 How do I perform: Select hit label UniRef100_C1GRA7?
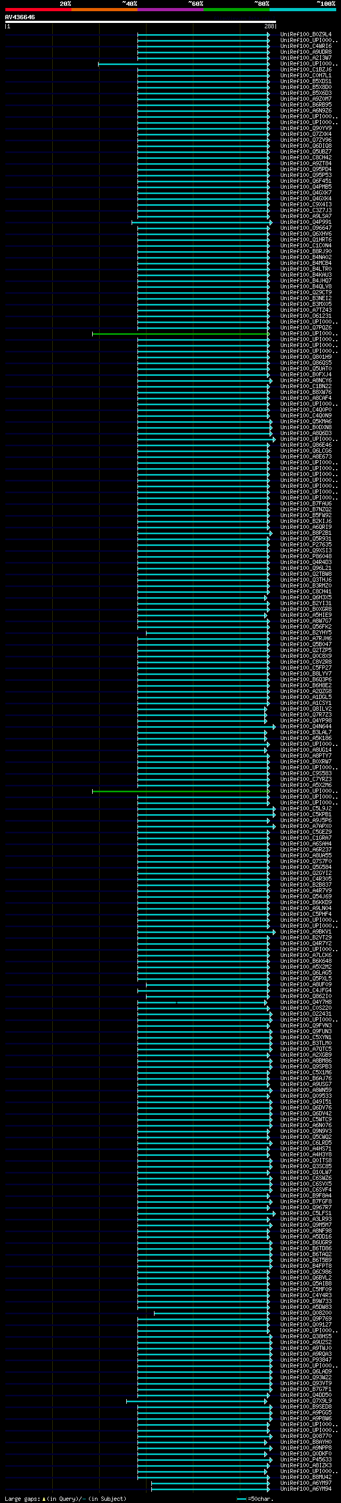[x=306, y=838]
